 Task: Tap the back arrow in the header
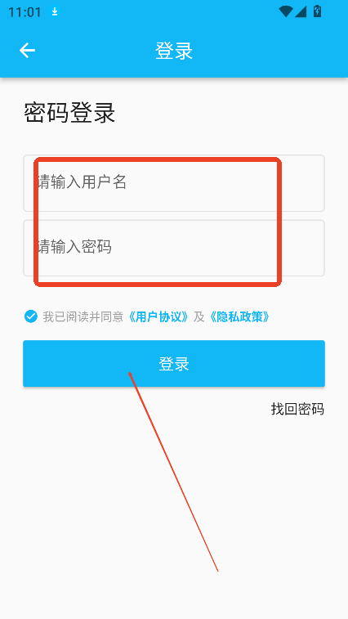(x=27, y=51)
